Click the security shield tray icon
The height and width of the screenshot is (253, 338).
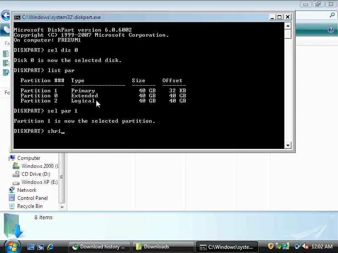point(270,246)
